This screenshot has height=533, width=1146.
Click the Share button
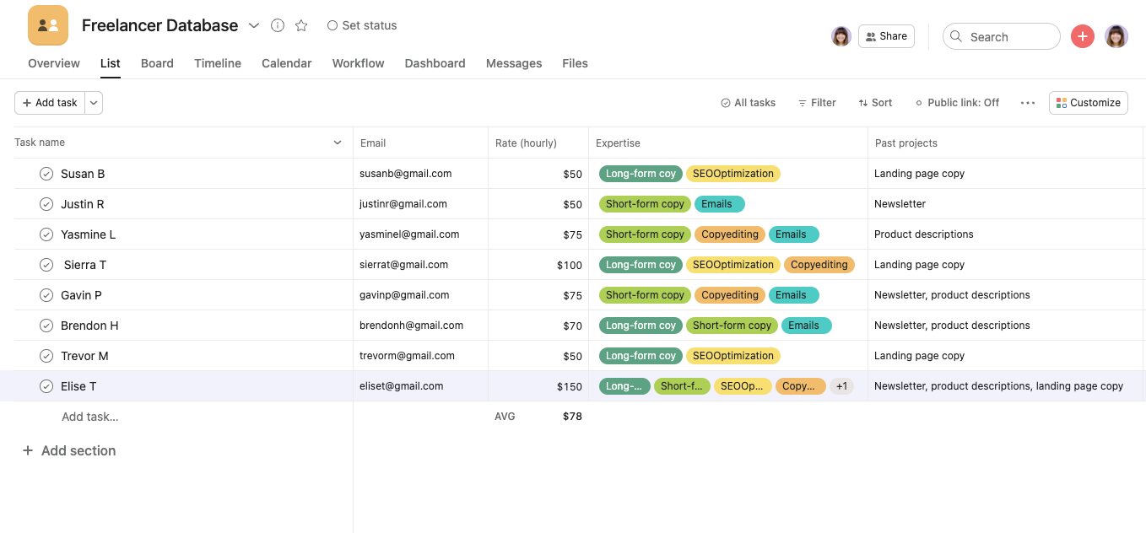[x=886, y=36]
